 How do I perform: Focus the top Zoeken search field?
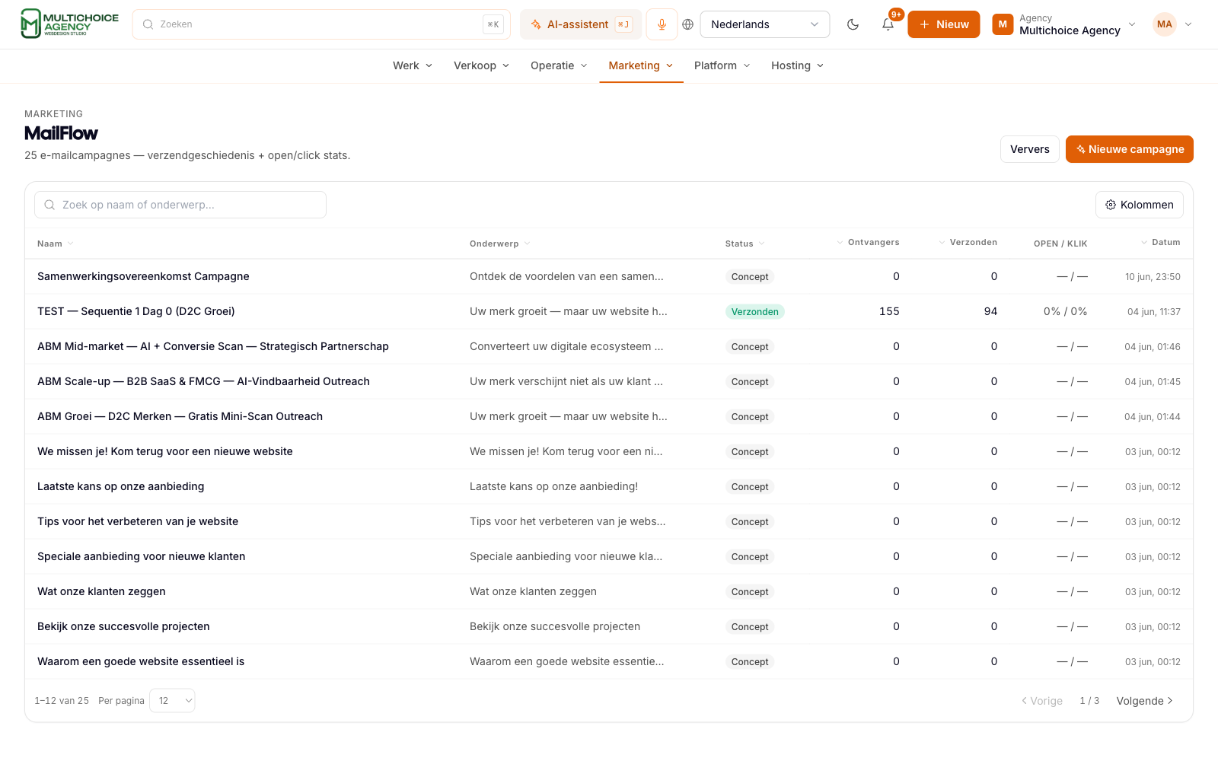coord(321,24)
